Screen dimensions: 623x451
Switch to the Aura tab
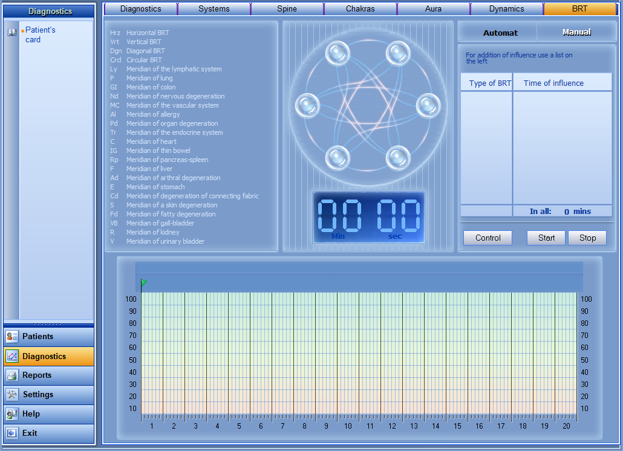click(433, 8)
